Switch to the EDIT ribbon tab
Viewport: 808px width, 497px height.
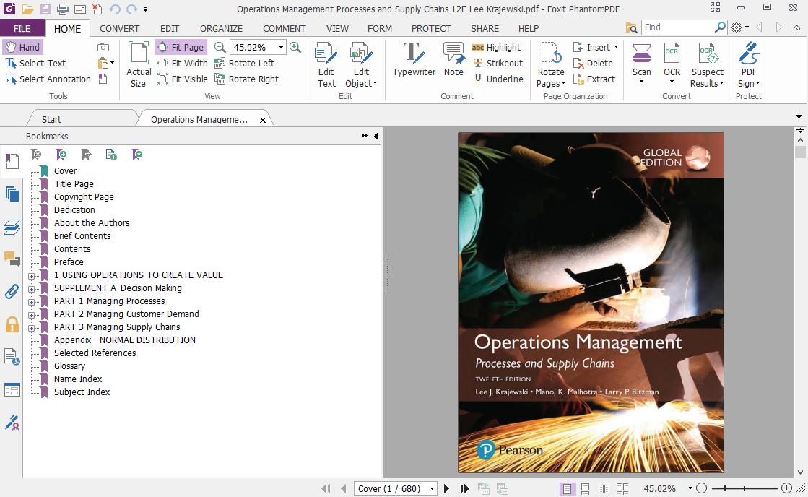[170, 28]
